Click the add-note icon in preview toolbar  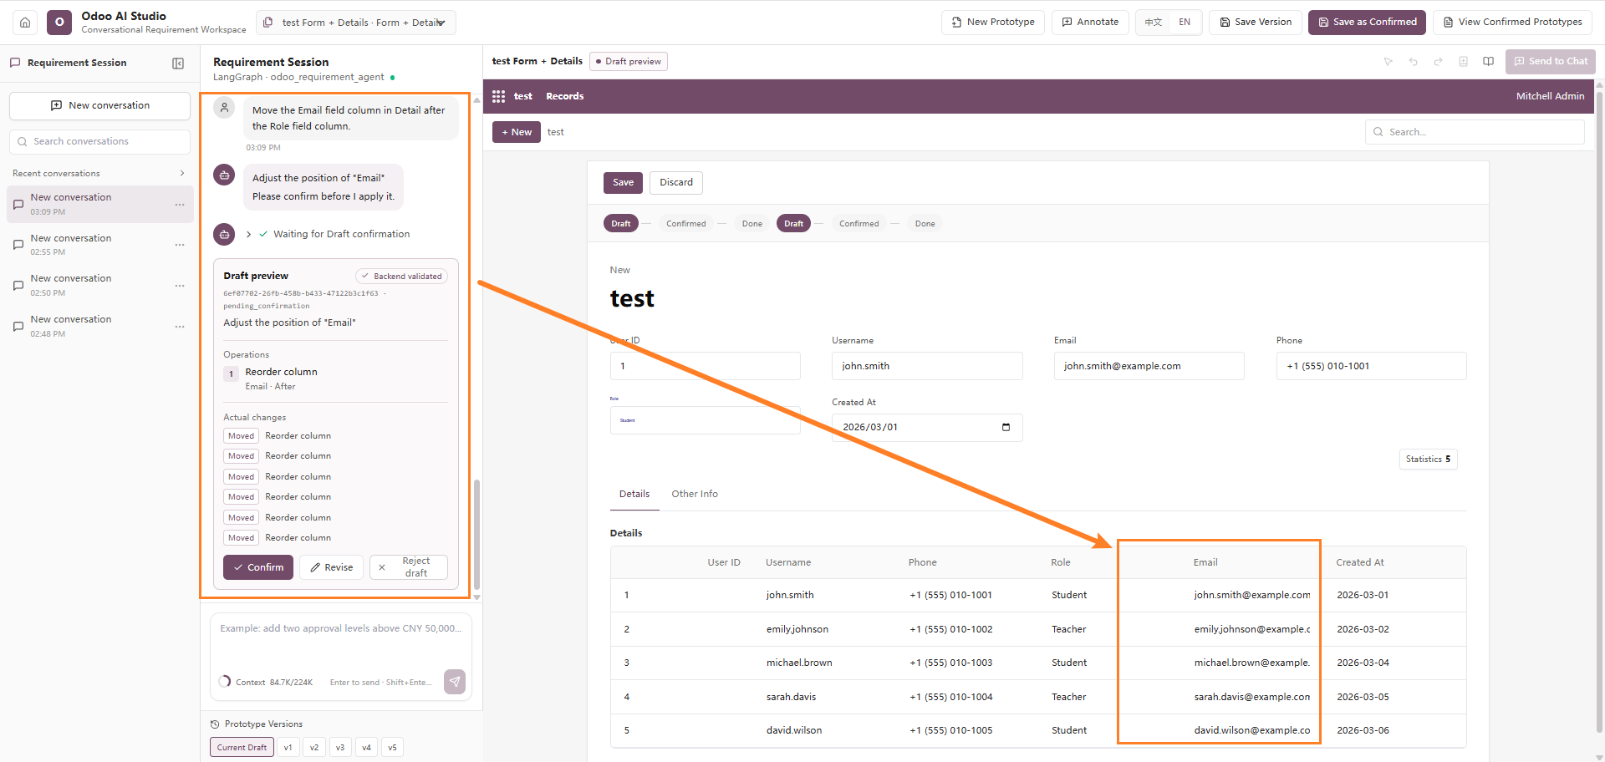pos(1464,62)
